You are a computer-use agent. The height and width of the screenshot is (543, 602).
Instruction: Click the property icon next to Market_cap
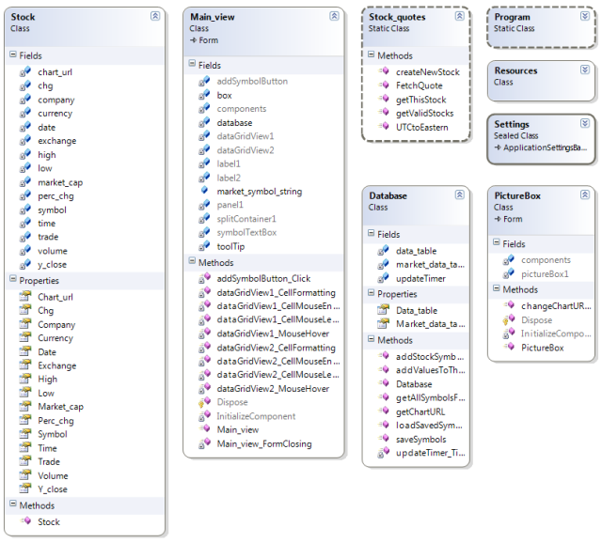pos(25,407)
